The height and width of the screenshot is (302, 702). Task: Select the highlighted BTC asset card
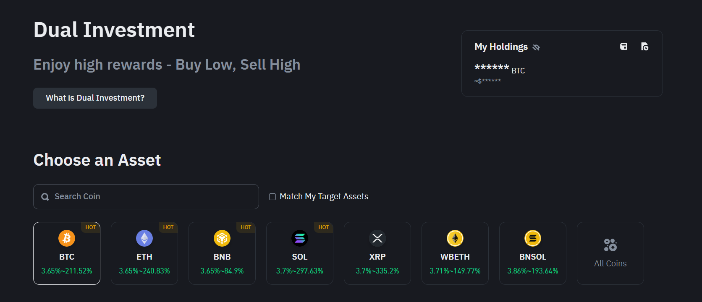(x=67, y=253)
